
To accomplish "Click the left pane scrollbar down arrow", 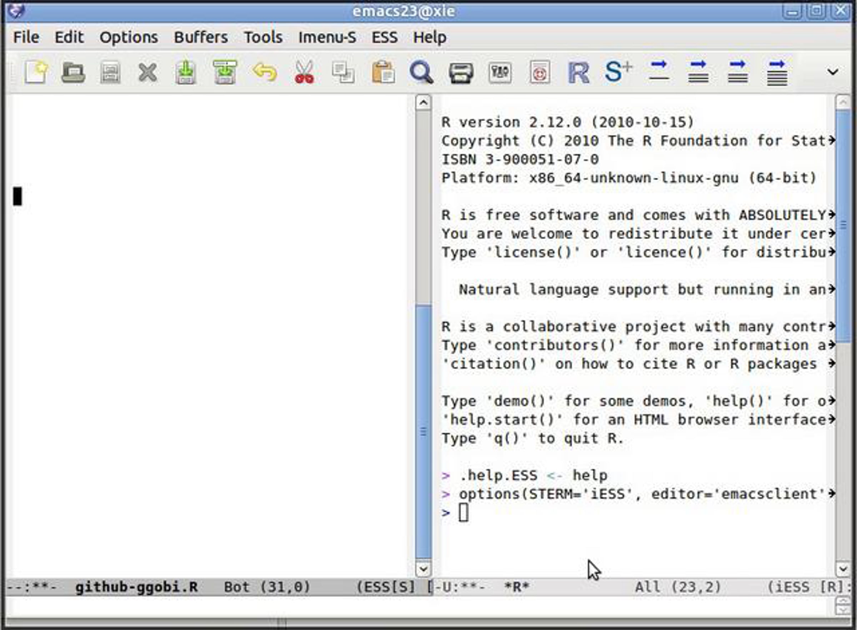I will point(424,569).
